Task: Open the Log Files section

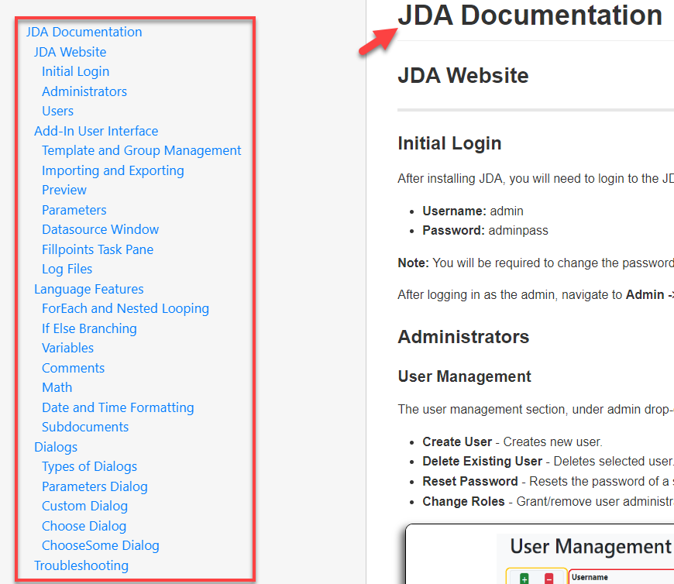Action: coord(67,269)
